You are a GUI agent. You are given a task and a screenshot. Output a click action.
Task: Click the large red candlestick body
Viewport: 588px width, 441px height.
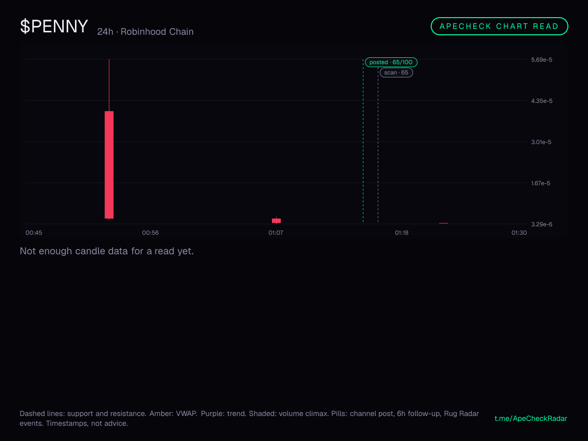click(109, 165)
